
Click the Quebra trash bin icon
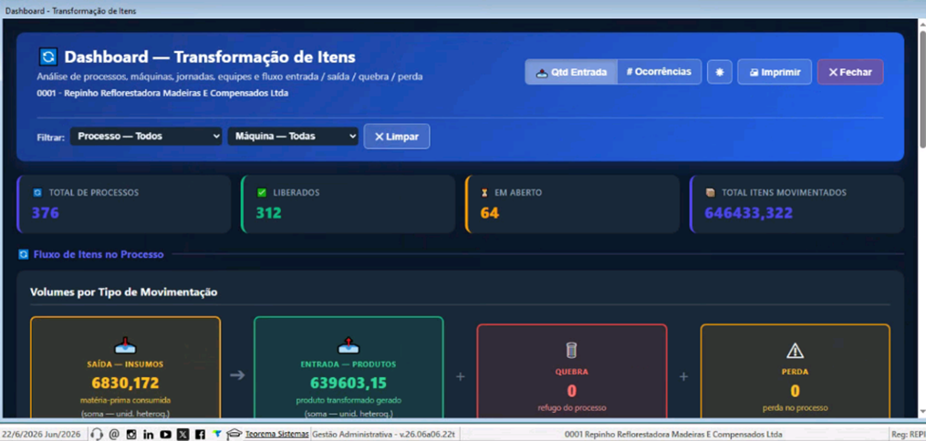point(571,351)
